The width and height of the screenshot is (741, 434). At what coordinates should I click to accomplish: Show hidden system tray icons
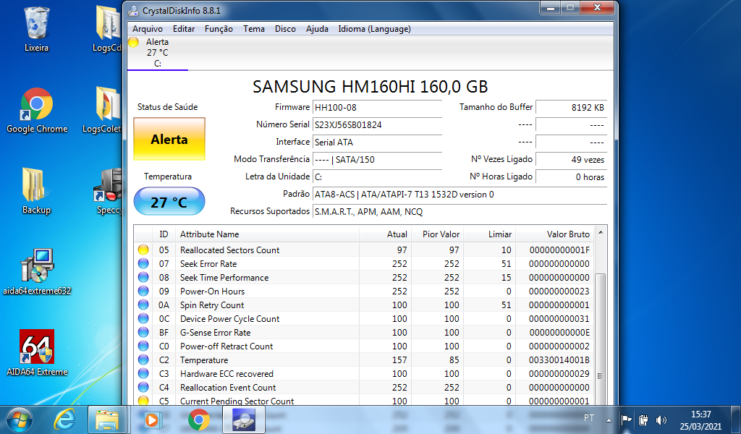(x=609, y=420)
